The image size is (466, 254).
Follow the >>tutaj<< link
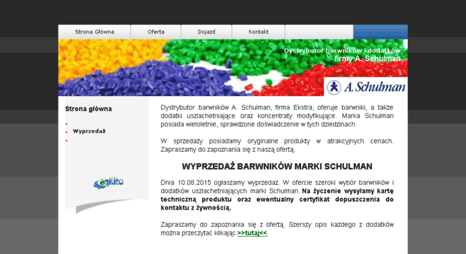click(252, 233)
